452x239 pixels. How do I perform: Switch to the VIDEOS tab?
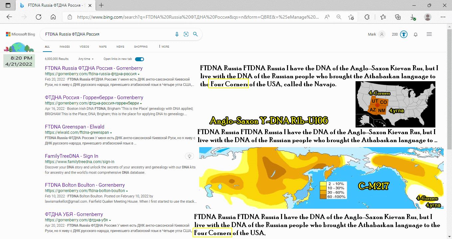pyautogui.click(x=84, y=47)
